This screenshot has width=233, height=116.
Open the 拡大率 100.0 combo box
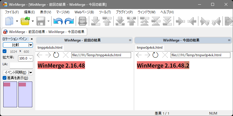25,59
